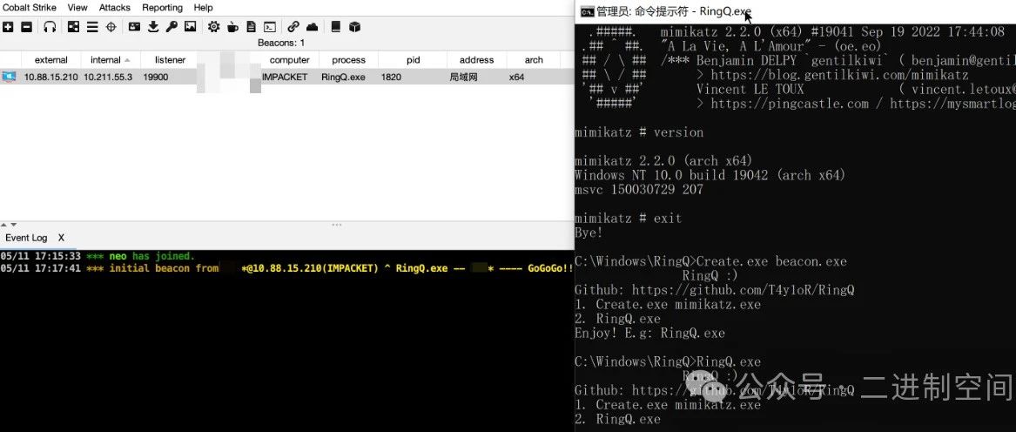Switch to pivot graph view icon
Image resolution: width=1016 pixels, height=432 pixels.
point(73,27)
